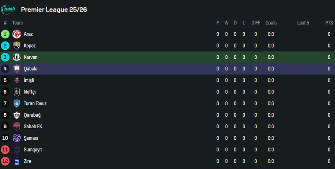Select the Karvan team crest
The height and width of the screenshot is (169, 335).
click(x=17, y=57)
